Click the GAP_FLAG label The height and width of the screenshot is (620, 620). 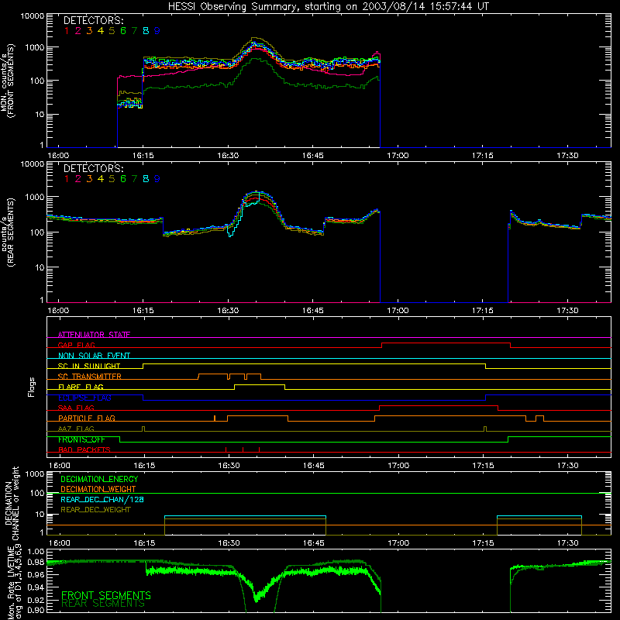click(76, 345)
